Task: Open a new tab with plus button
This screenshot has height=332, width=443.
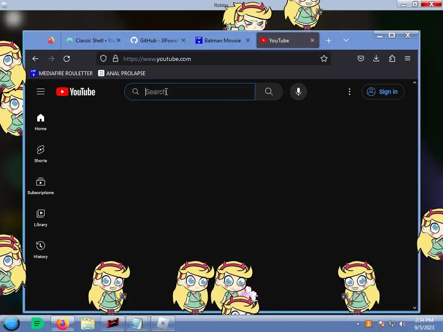Action: (x=328, y=41)
